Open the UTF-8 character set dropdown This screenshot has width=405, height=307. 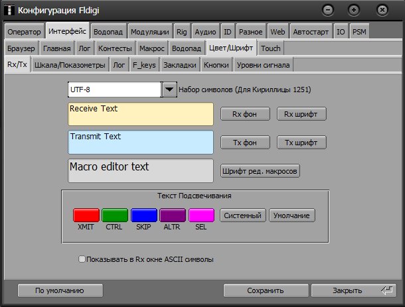click(169, 90)
